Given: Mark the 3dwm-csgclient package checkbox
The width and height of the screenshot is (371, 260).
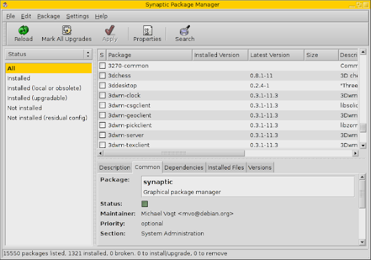Looking at the screenshot, I should point(102,105).
